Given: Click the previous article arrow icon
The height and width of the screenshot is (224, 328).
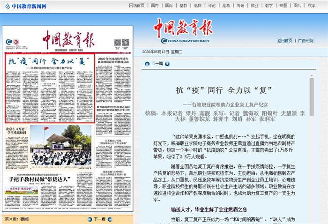Looking at the screenshot, I should click(x=147, y=64).
